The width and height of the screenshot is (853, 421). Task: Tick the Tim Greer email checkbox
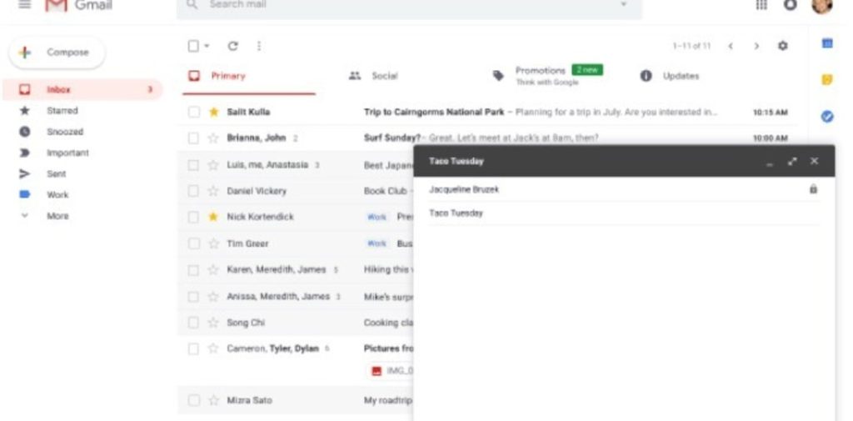point(193,243)
